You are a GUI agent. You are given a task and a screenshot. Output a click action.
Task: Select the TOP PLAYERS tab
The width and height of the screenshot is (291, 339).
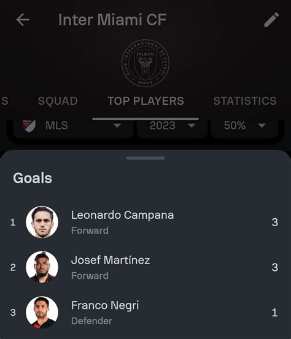pyautogui.click(x=145, y=101)
